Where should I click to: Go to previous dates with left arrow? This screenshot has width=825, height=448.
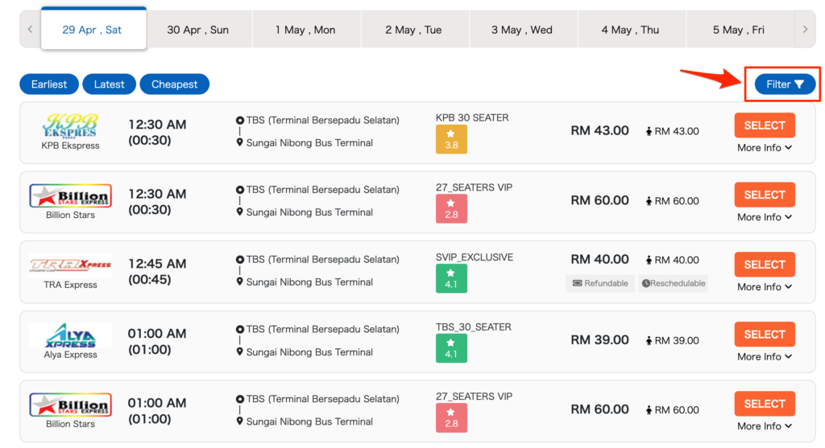coord(31,30)
